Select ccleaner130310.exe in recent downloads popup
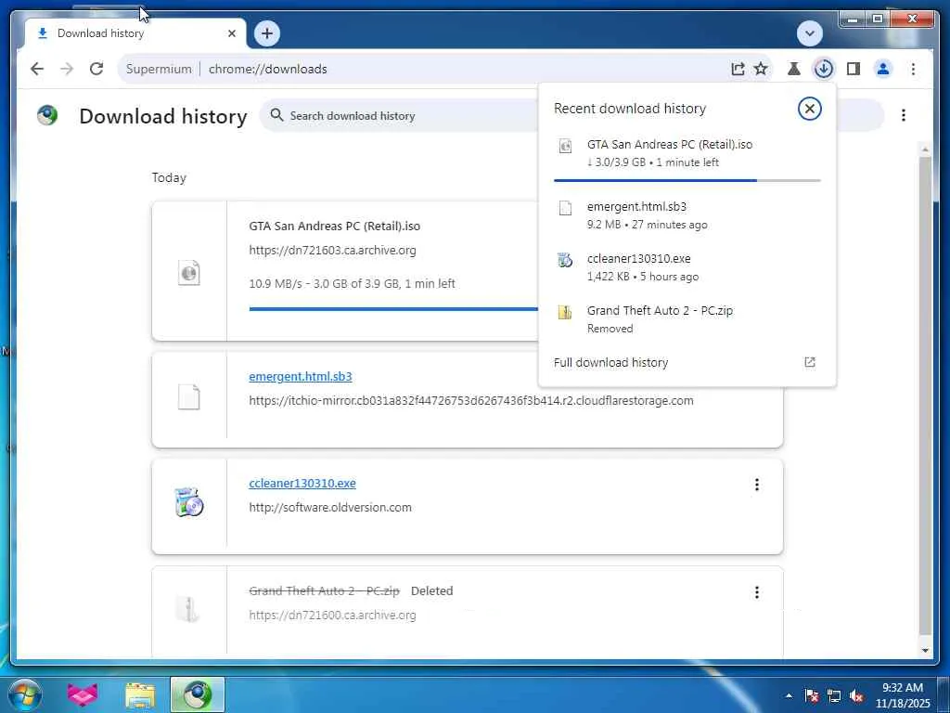The height and width of the screenshot is (713, 950). tap(687, 267)
